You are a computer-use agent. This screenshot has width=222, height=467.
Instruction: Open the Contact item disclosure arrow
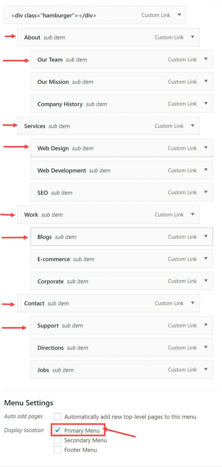point(193,303)
